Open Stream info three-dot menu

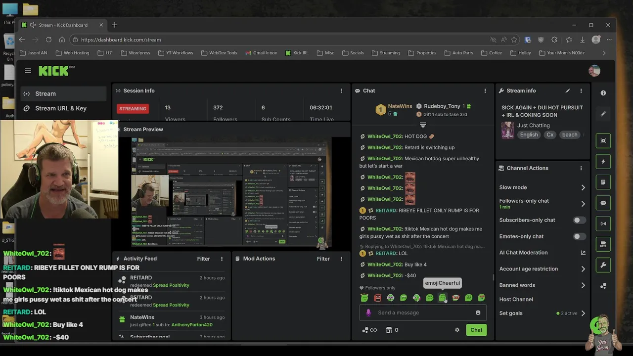point(581,90)
